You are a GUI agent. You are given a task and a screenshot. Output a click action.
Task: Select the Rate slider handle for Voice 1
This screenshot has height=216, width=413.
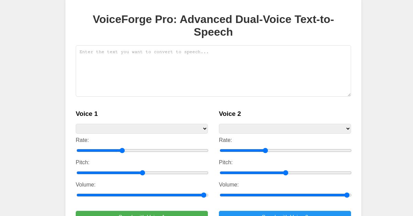coord(122,151)
